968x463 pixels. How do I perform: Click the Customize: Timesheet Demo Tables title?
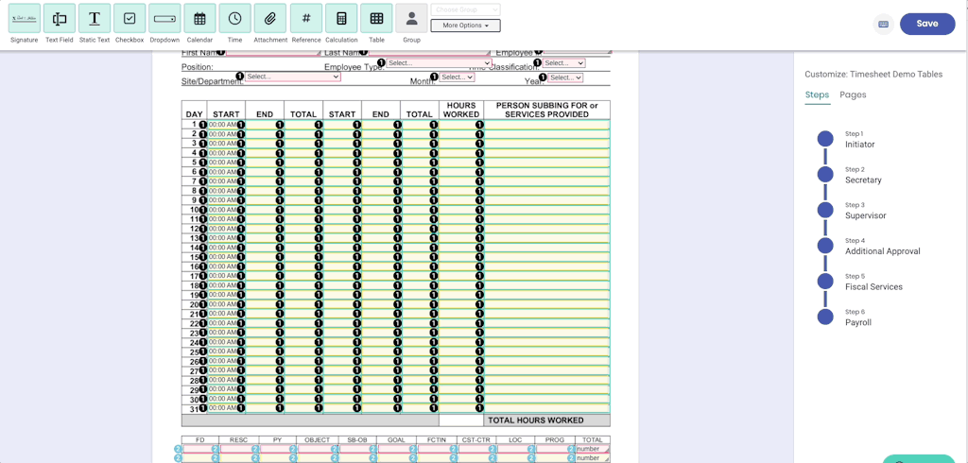click(x=873, y=74)
